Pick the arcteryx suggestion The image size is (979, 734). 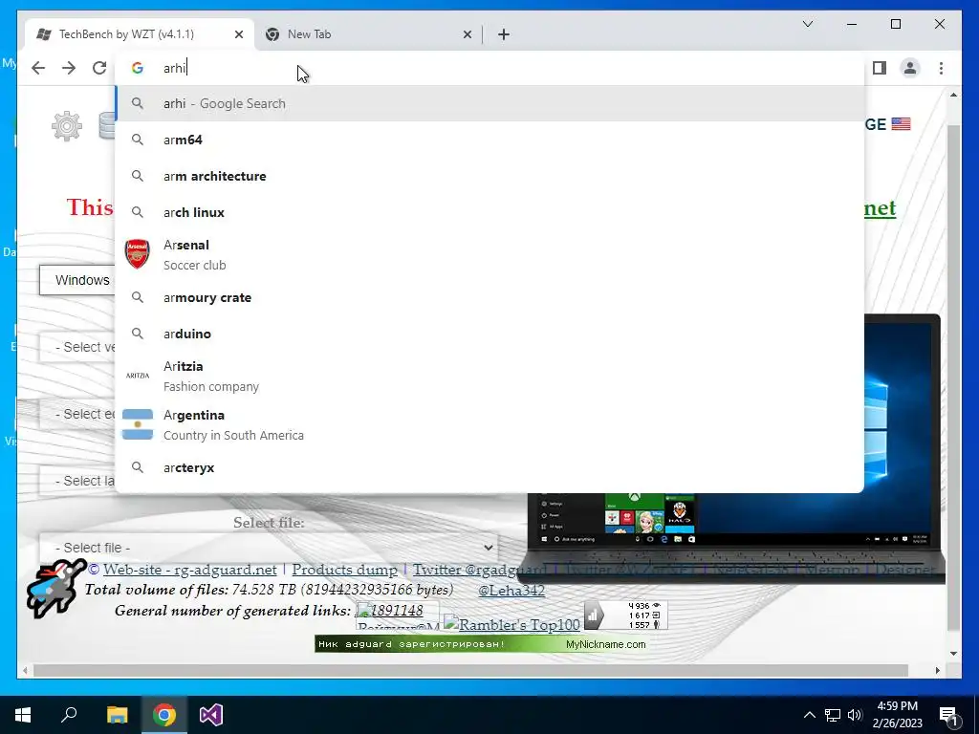point(490,467)
